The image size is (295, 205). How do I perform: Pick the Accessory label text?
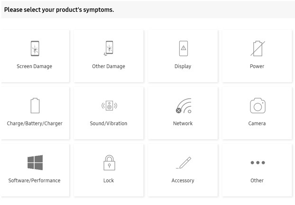click(183, 180)
